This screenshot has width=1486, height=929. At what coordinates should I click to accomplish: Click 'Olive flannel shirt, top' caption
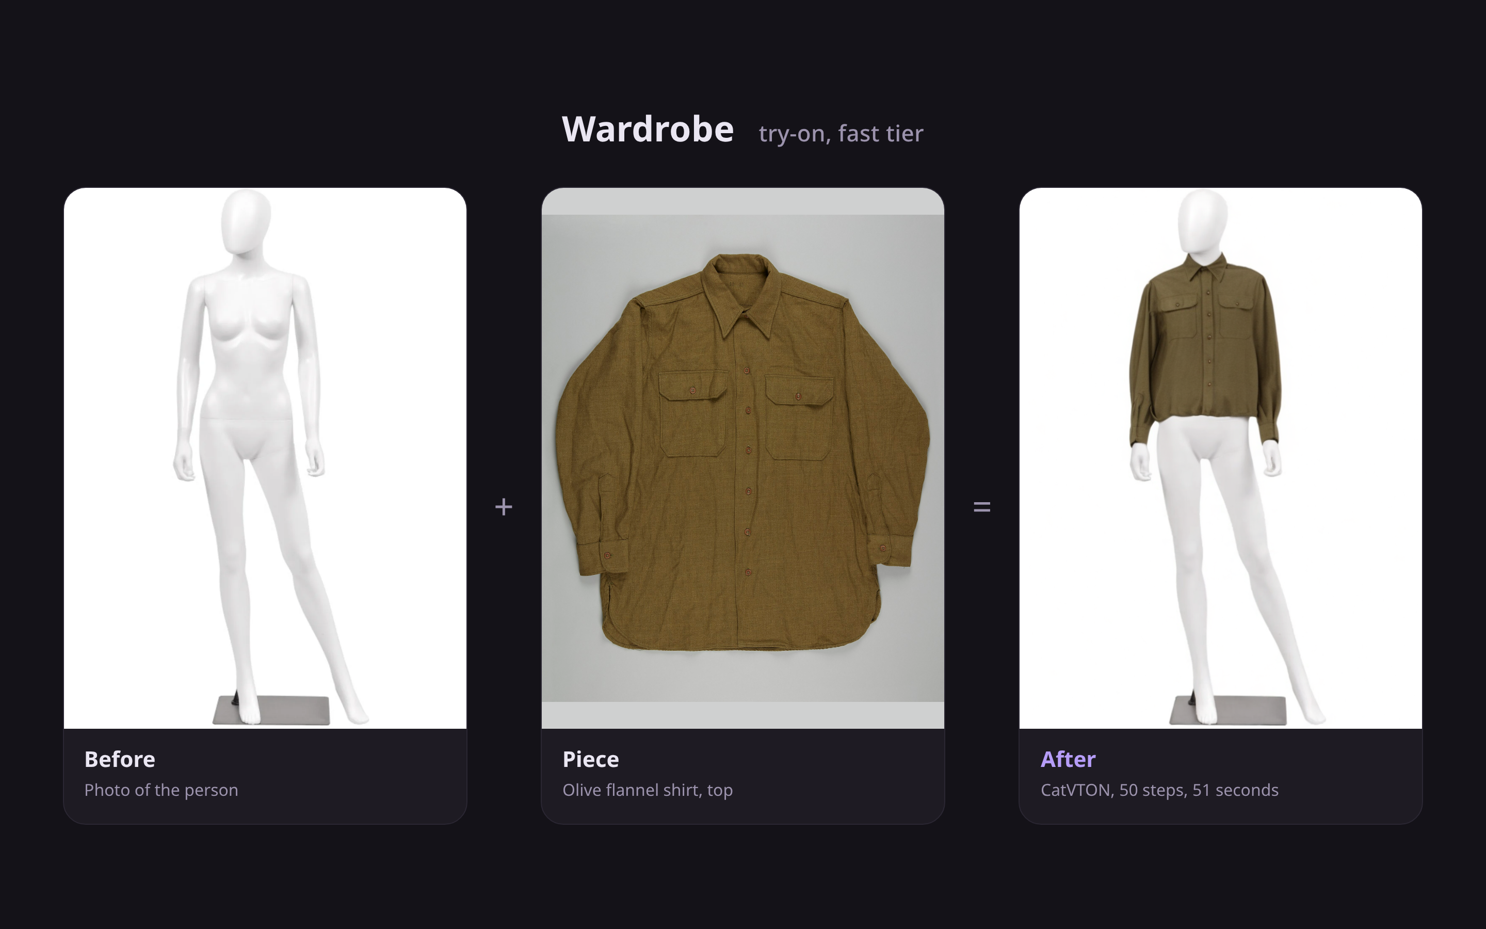click(648, 790)
